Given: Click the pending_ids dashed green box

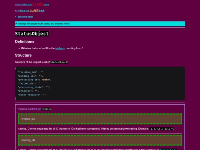Looking at the screenshot, I should 100,140.
